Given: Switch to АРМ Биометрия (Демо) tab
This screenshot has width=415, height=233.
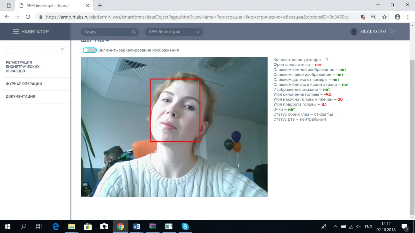Looking at the screenshot, I should (54, 5).
